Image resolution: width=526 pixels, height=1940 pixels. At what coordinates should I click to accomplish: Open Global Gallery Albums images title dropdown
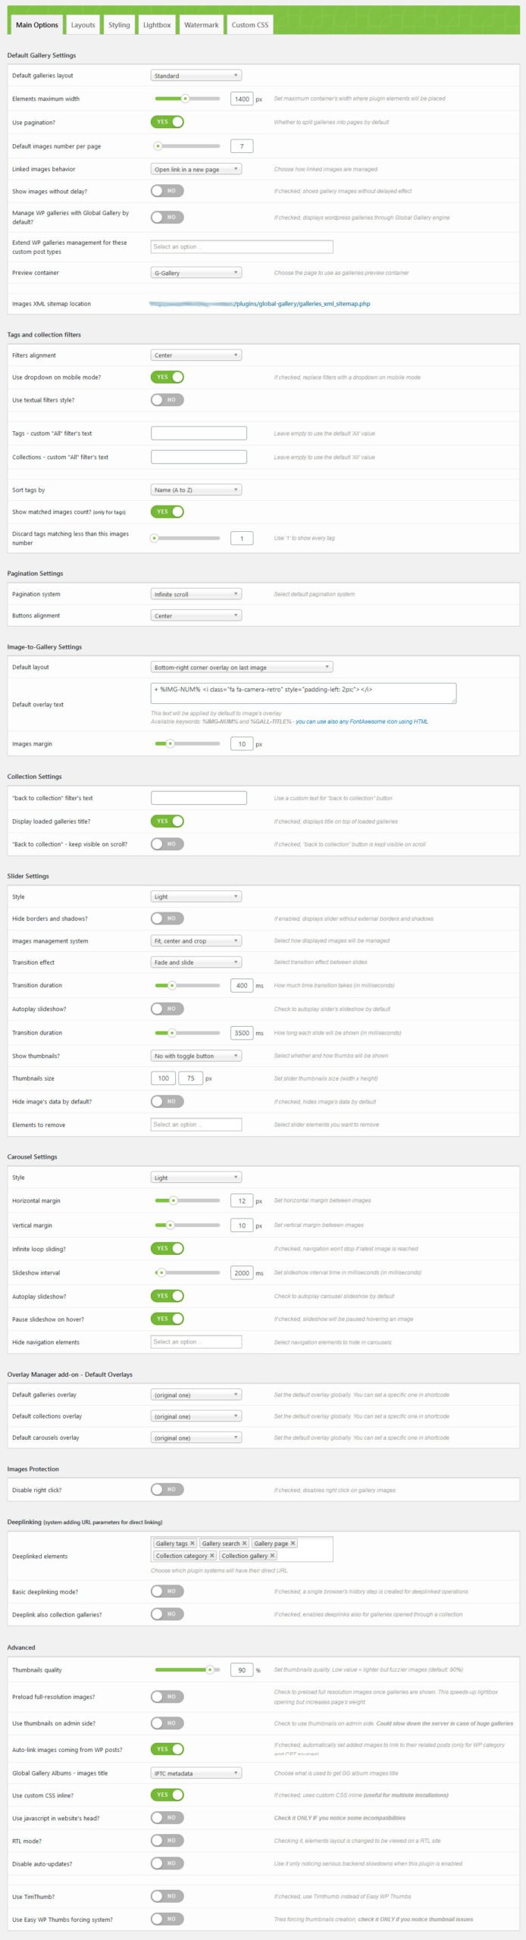[x=196, y=1773]
